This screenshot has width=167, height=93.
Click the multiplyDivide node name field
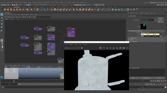147,20
